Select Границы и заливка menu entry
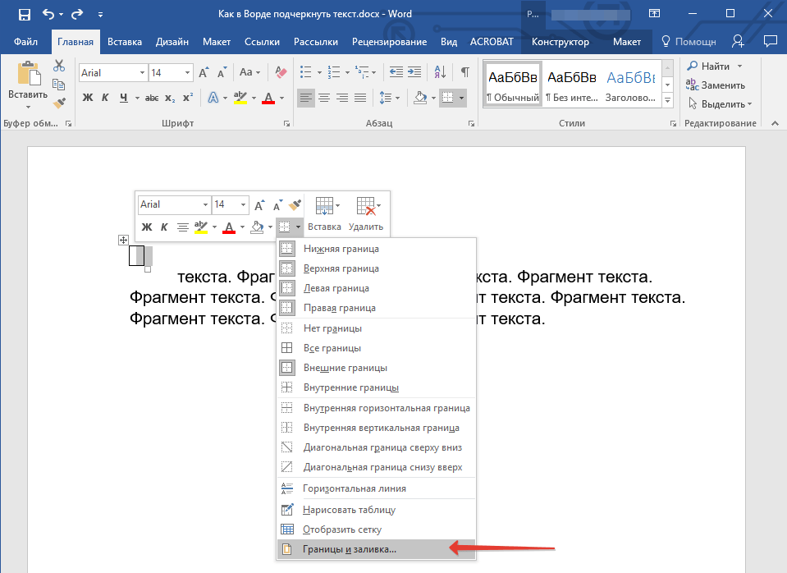This screenshot has width=787, height=573. point(350,549)
